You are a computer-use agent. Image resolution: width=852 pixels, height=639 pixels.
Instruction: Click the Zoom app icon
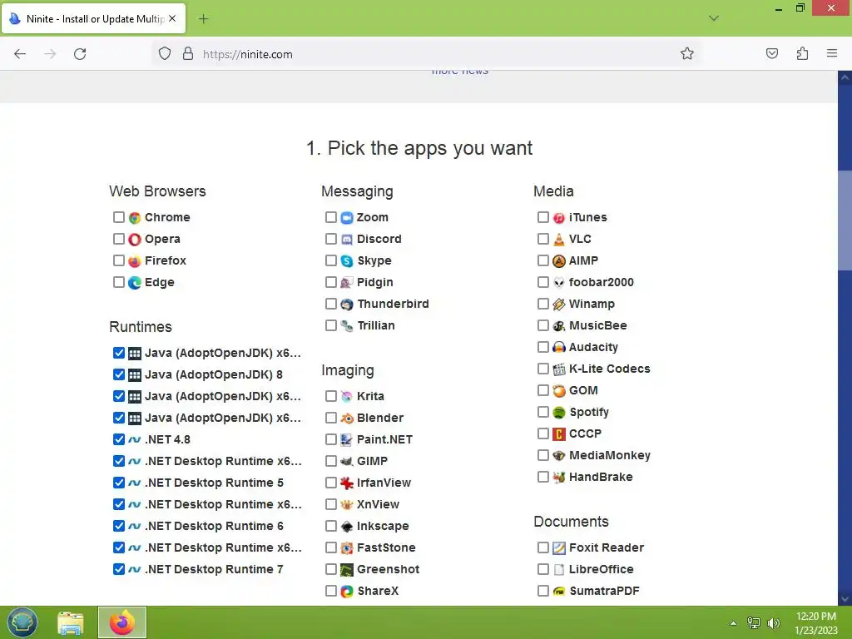(347, 218)
